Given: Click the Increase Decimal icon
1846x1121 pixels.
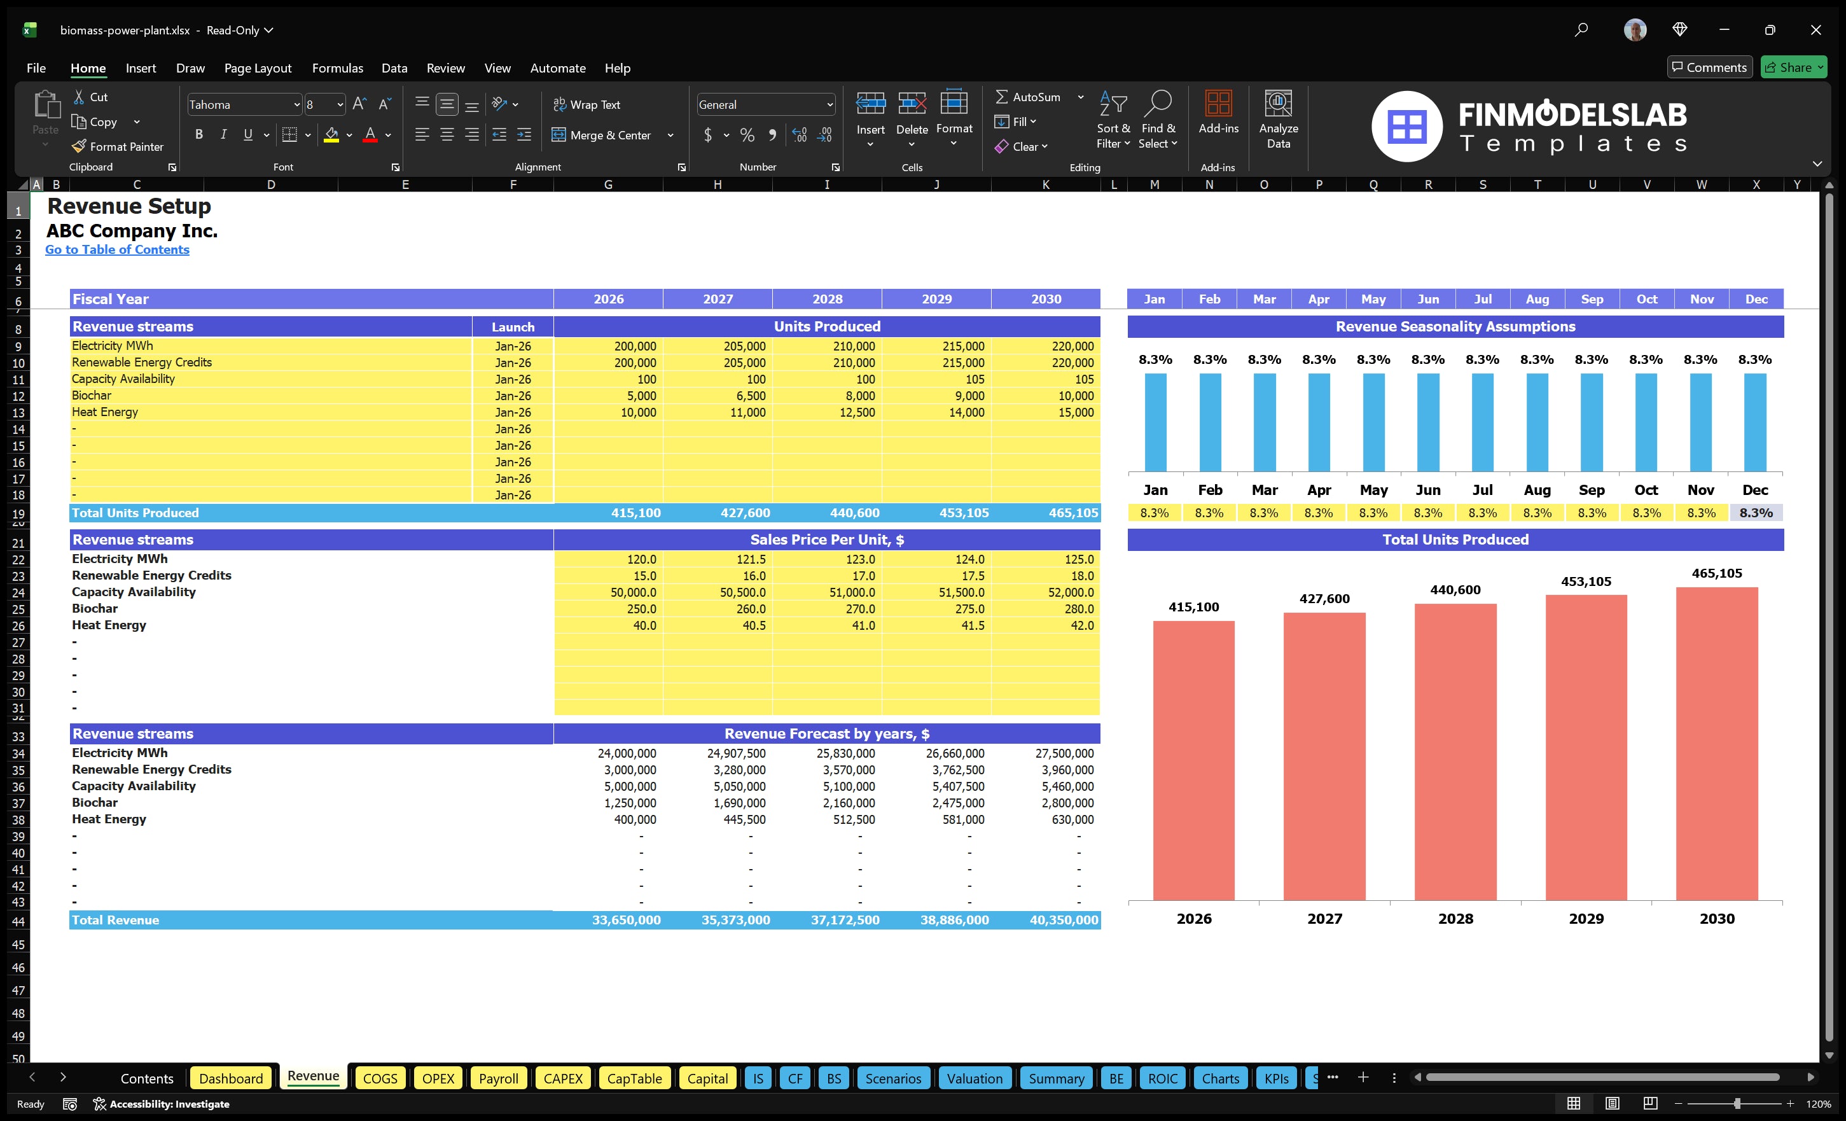Looking at the screenshot, I should [x=798, y=136].
